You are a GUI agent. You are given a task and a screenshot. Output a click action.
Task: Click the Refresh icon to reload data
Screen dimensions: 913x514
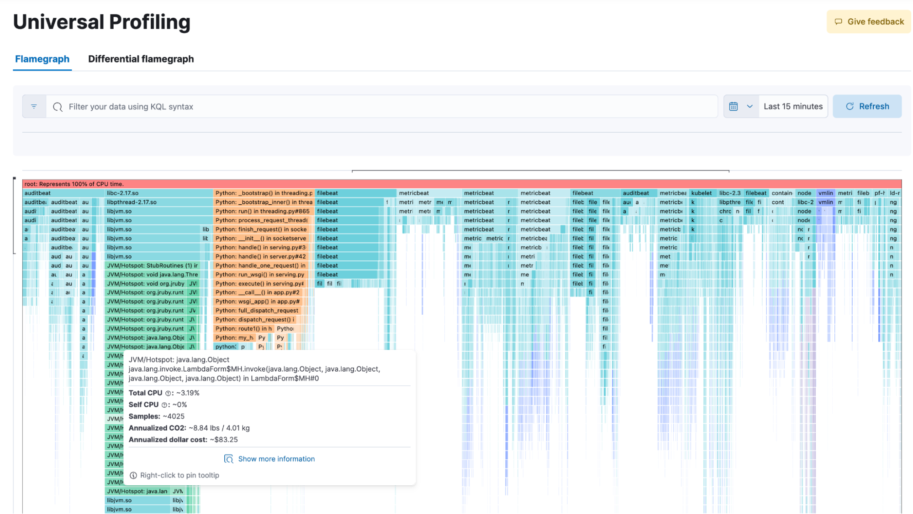[850, 106]
